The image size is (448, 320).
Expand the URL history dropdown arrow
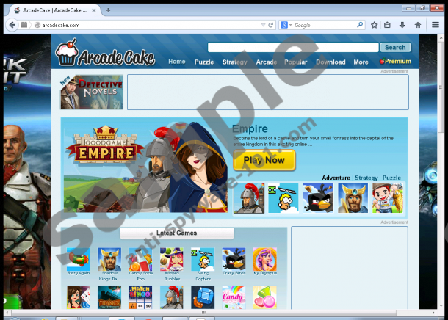[262, 25]
